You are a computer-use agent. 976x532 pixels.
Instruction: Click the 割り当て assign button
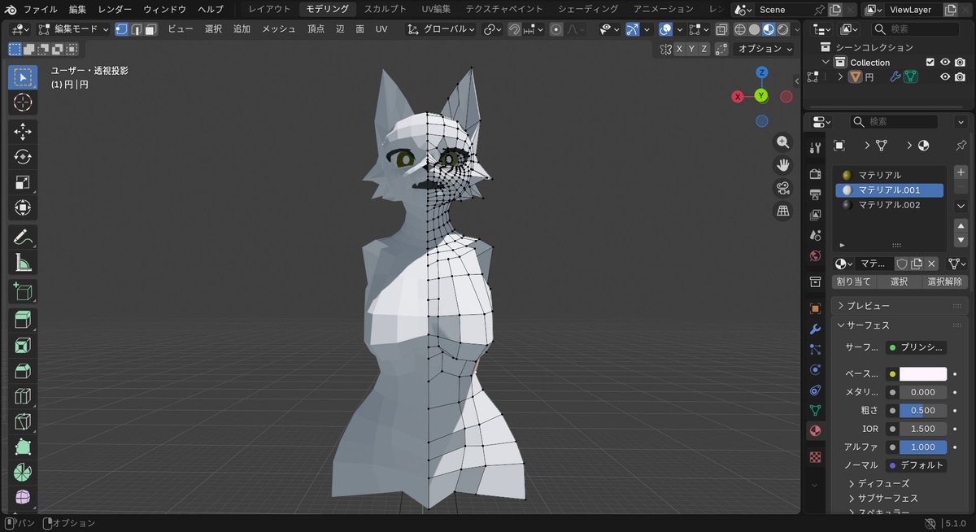tap(854, 282)
